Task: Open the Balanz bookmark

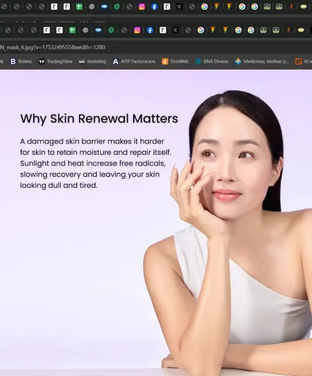Action: coord(21,62)
